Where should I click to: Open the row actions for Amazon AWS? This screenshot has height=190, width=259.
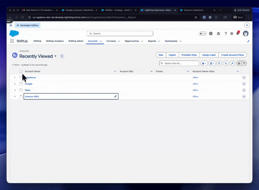244,96
